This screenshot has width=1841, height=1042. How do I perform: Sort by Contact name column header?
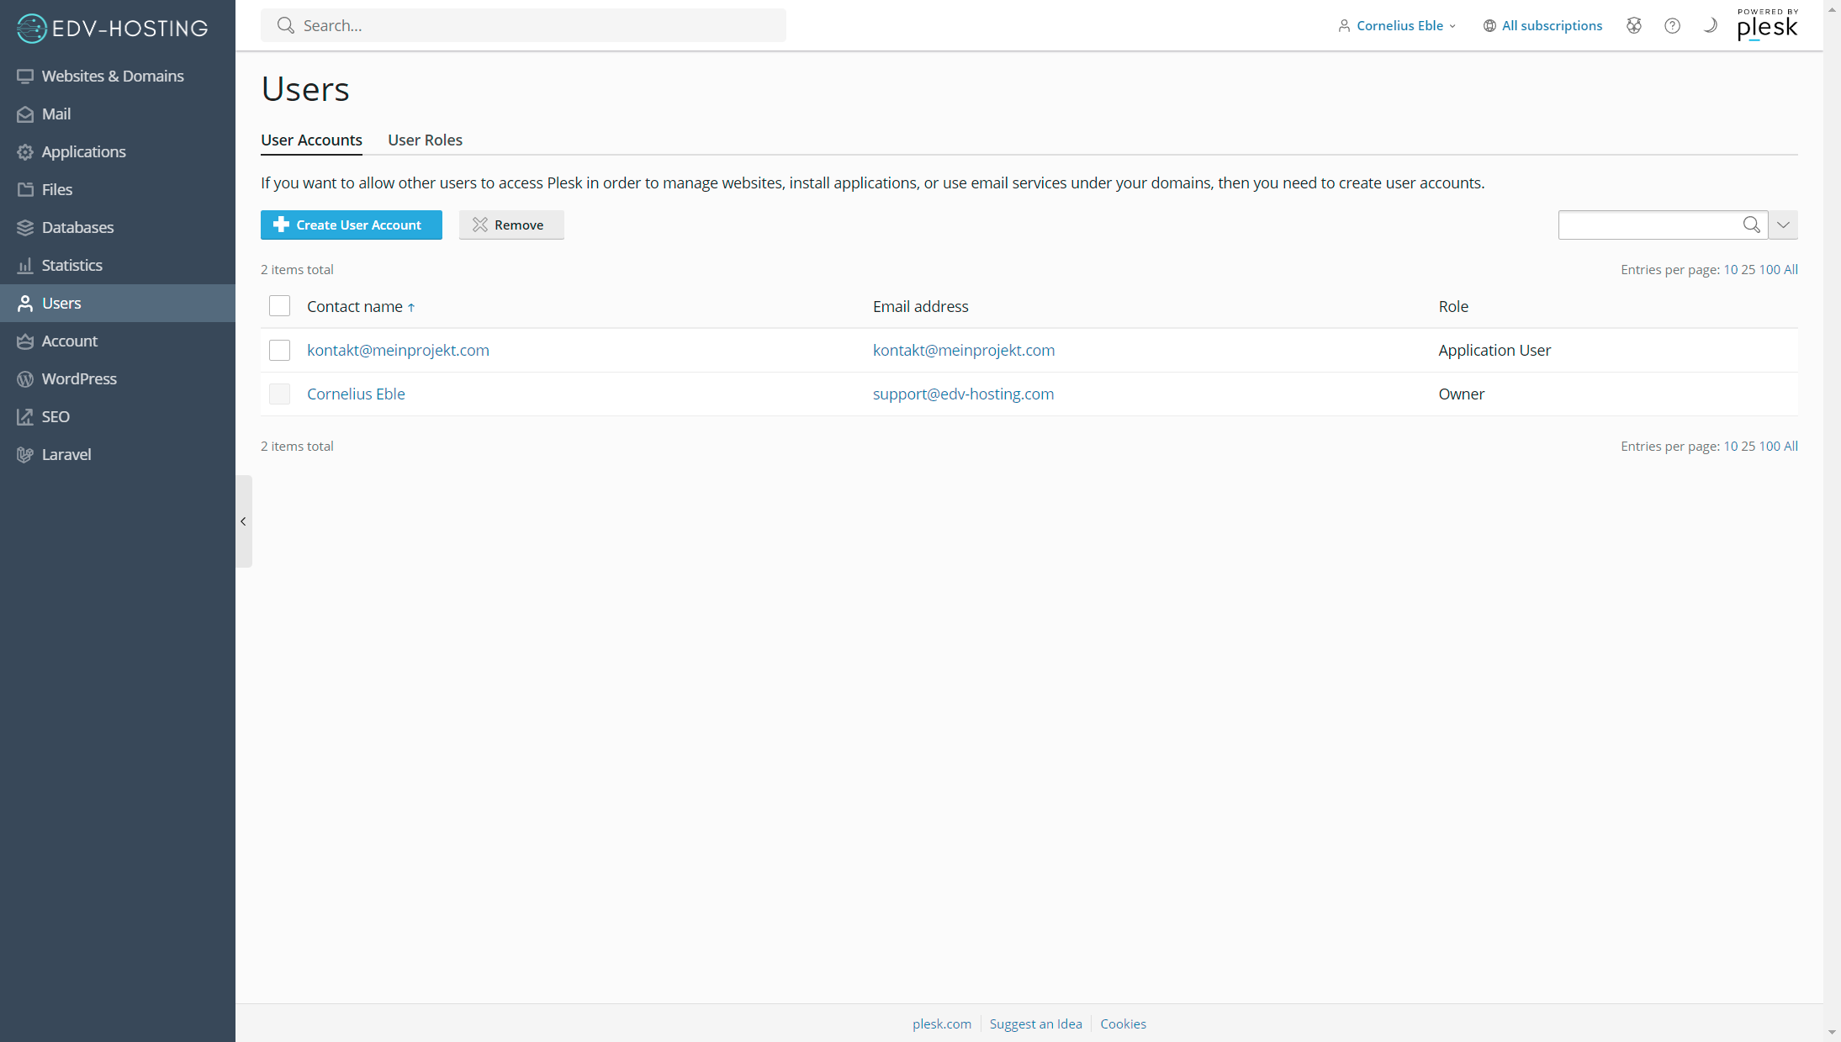pyautogui.click(x=355, y=306)
